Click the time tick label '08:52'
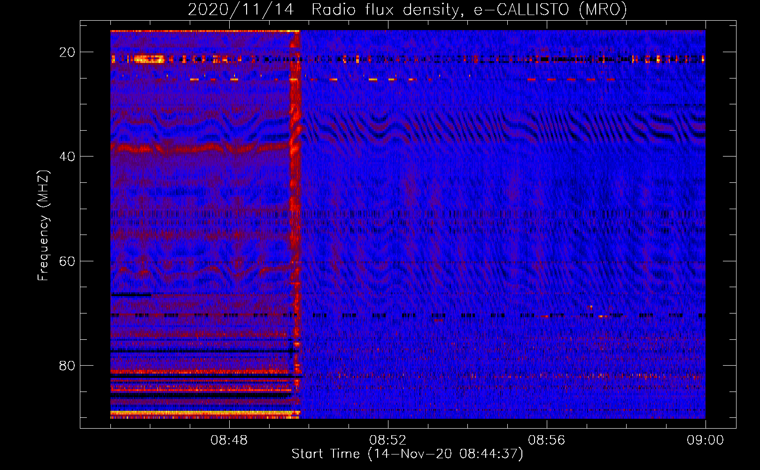Image resolution: width=760 pixels, height=470 pixels. tap(388, 440)
